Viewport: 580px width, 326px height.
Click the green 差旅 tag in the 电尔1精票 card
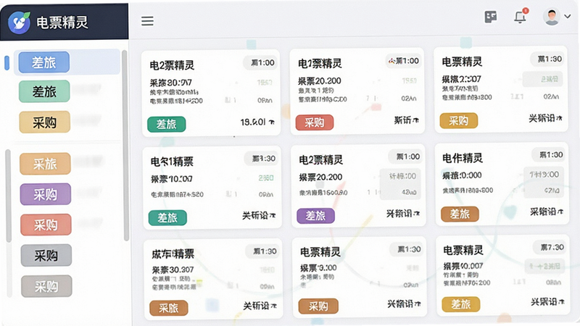(167, 218)
